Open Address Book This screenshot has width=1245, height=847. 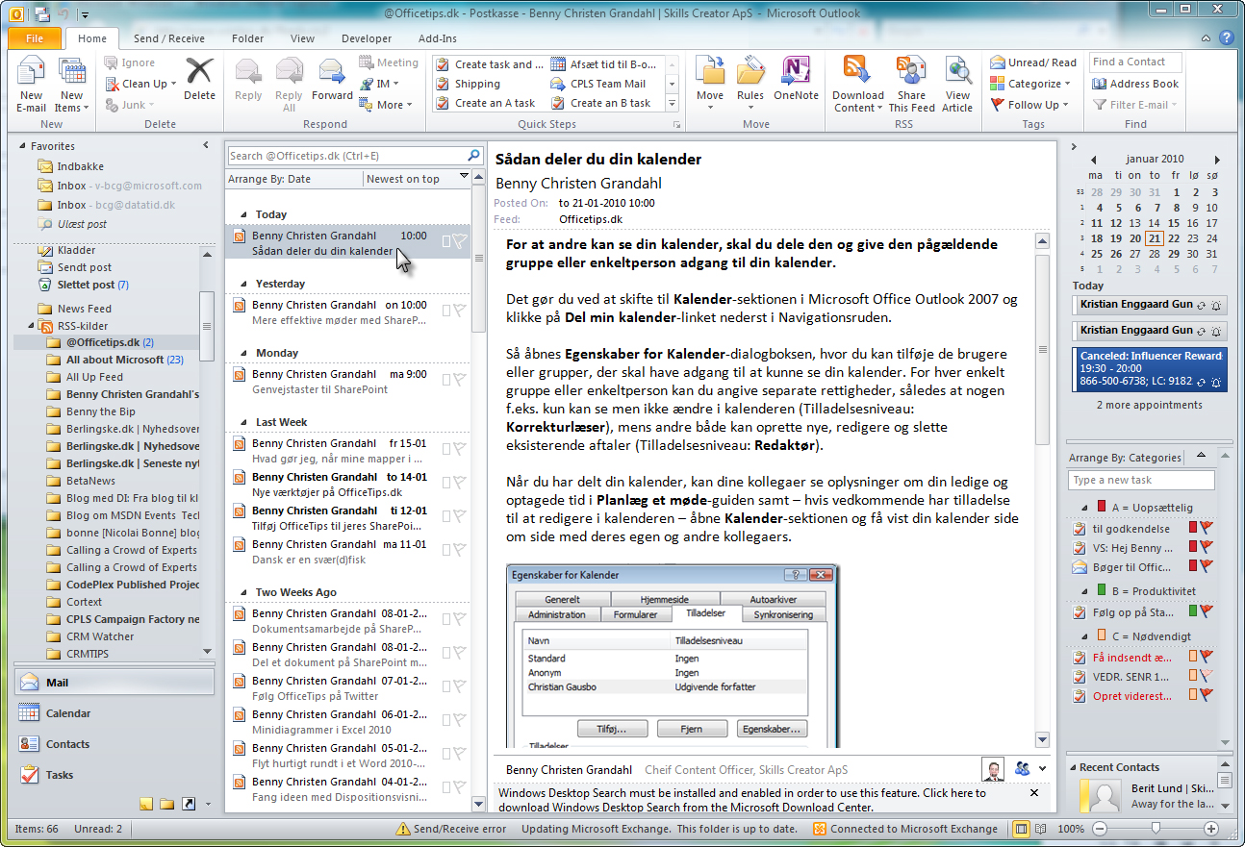tap(1135, 84)
